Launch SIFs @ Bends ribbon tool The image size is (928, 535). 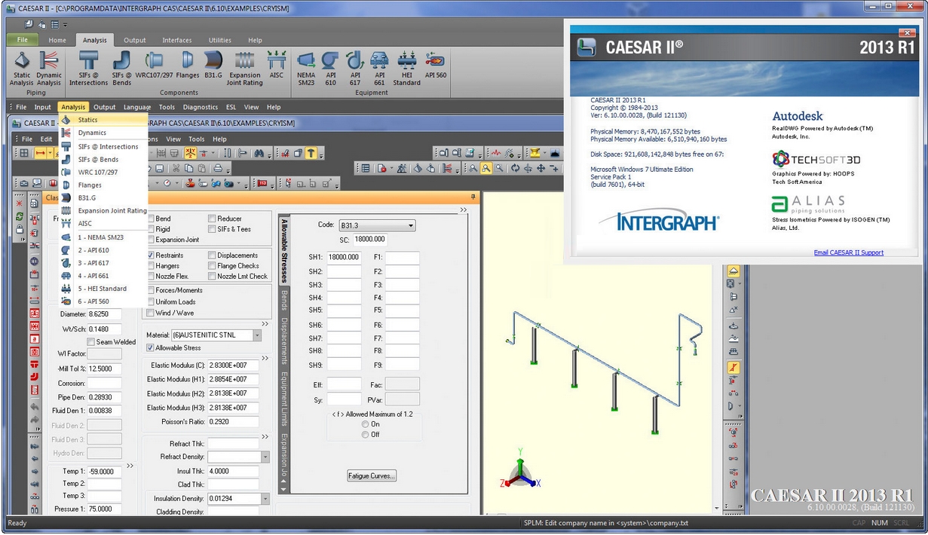point(122,68)
